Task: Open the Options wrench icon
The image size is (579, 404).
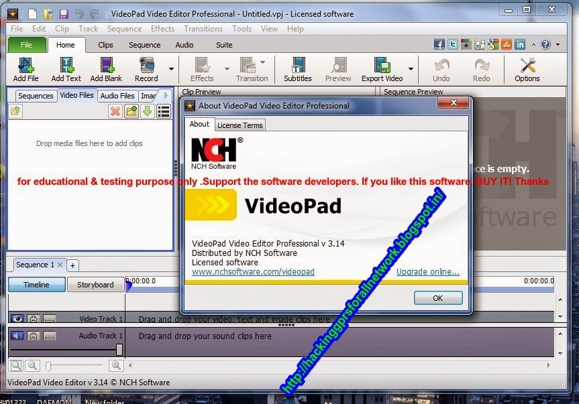Action: pos(527,69)
